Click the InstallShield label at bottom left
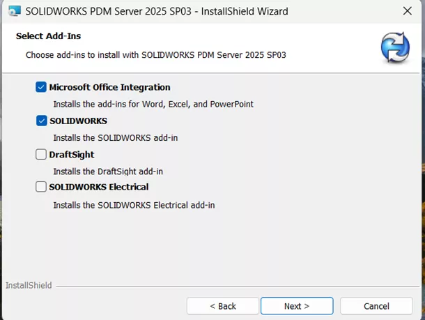 (x=27, y=285)
